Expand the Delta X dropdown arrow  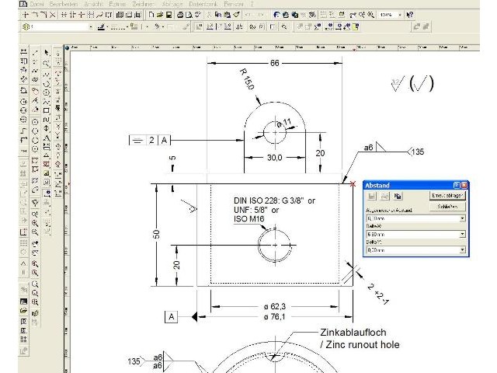coord(463,234)
